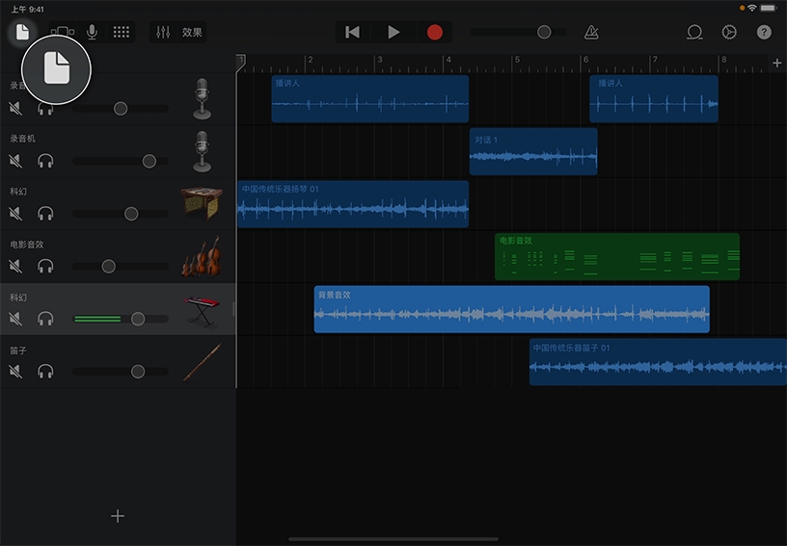Viewport: 787px width, 546px height.
Task: Go to beginning of the song
Action: pyautogui.click(x=352, y=32)
